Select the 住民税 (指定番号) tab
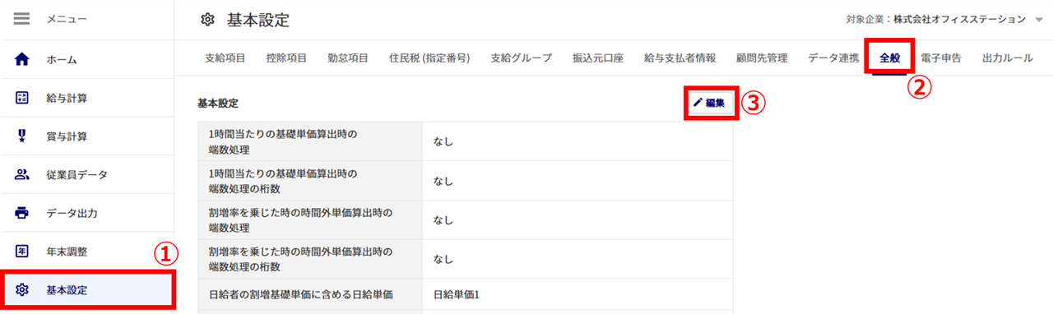 (x=429, y=58)
